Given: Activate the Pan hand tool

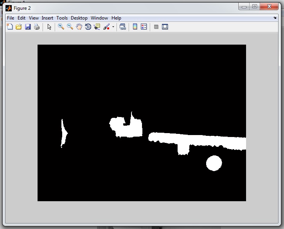Looking at the screenshot, I should click(79, 27).
